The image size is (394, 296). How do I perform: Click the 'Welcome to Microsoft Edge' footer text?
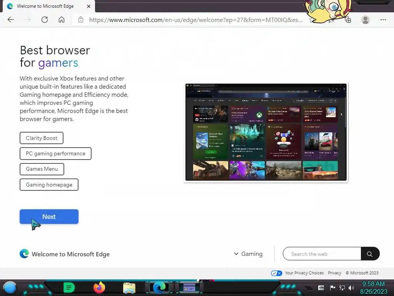click(71, 254)
